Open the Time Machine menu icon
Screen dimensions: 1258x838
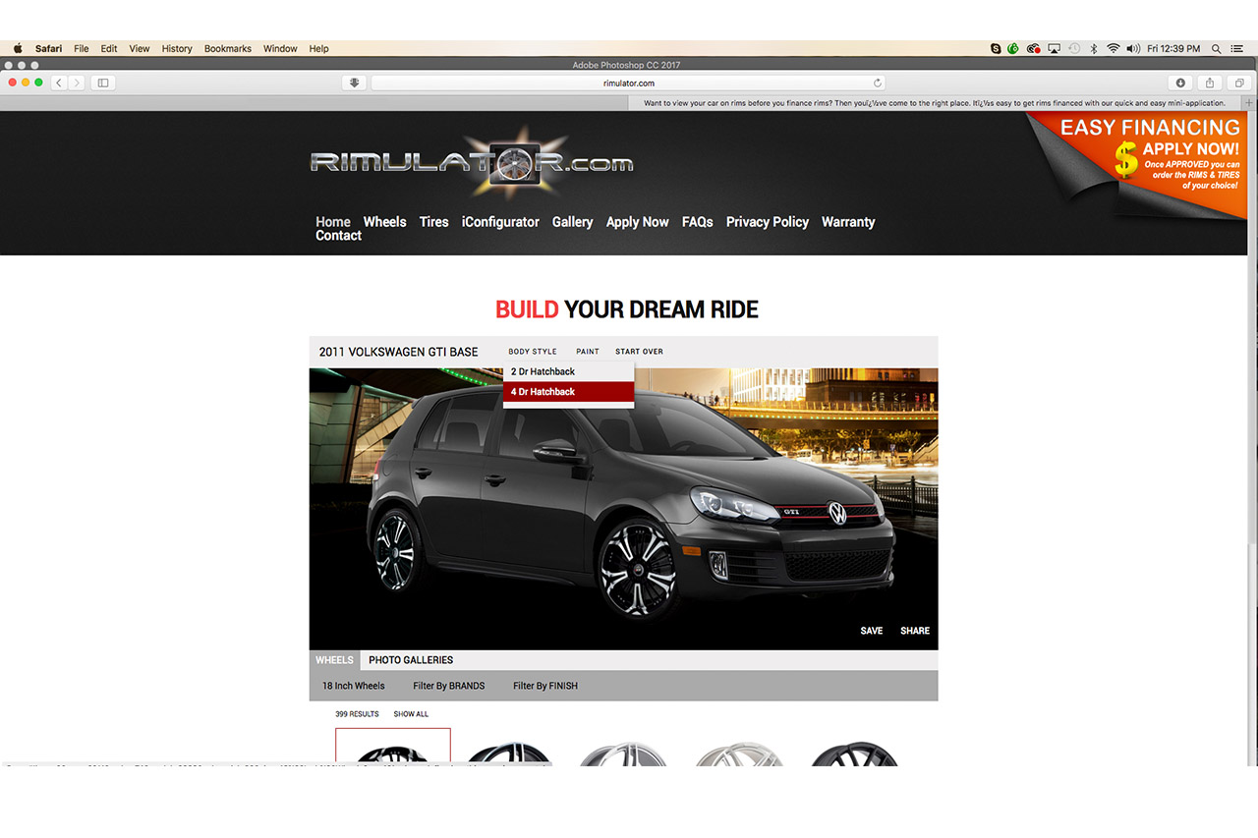tap(1074, 48)
